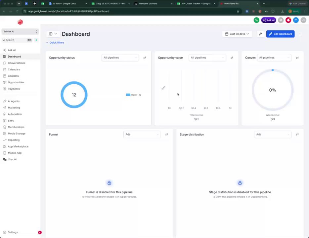
Task: Open the TallOak AI account switcher
Action: click(x=20, y=31)
